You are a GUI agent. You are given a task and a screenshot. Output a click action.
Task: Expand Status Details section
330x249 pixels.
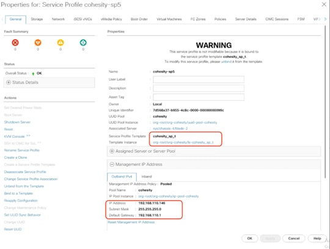point(50,82)
